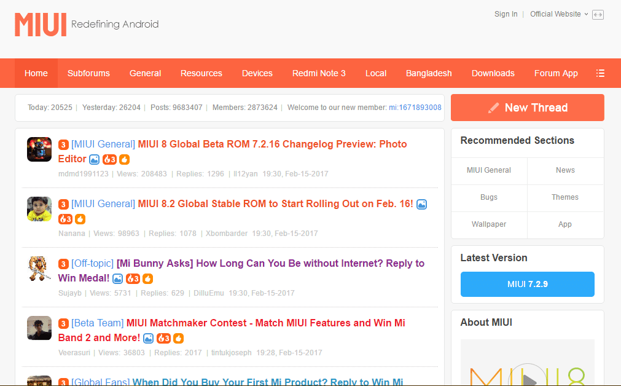Open the navigation list menu icon
This screenshot has width=621, height=386.
[600, 73]
